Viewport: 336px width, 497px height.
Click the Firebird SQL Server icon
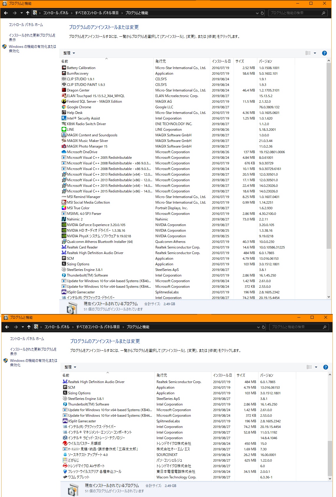(64, 102)
